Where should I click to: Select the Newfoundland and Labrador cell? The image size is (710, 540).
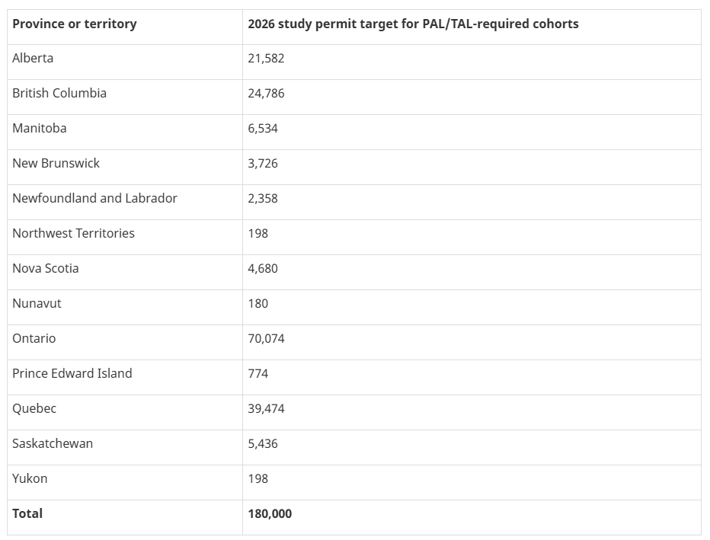94,198
